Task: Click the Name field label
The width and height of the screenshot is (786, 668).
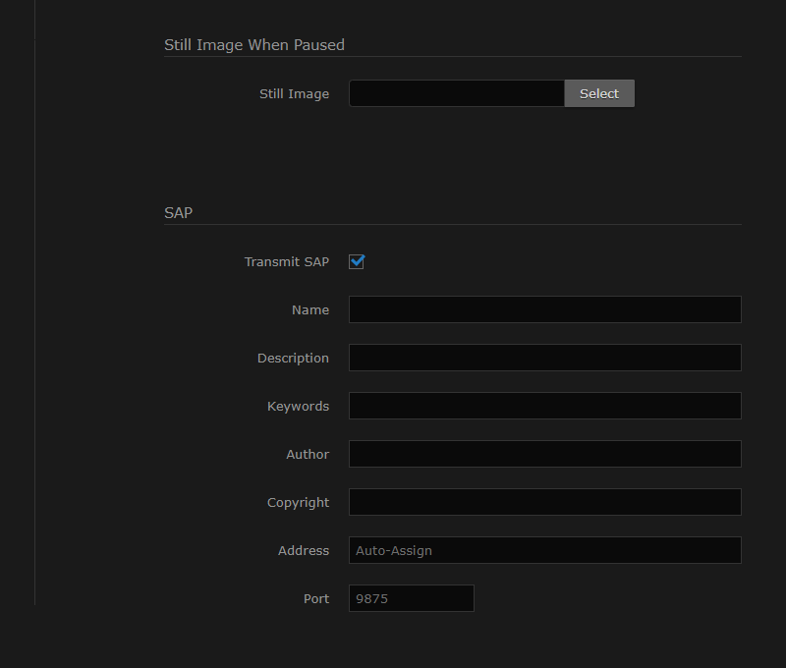Action: 310,309
